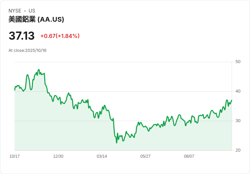Click the (AA.US) ticker symbol
Image resolution: width=250 pixels, height=174 pixels.
pyautogui.click(x=51, y=19)
